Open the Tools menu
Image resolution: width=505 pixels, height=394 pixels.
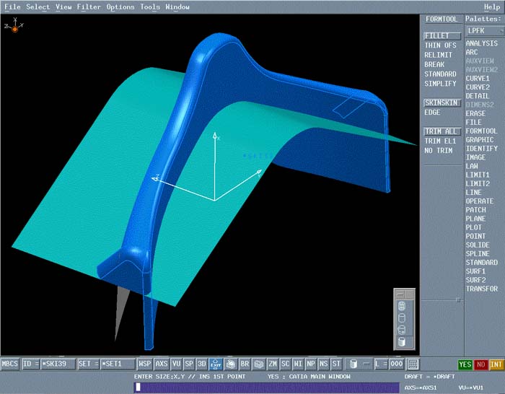(150, 6)
